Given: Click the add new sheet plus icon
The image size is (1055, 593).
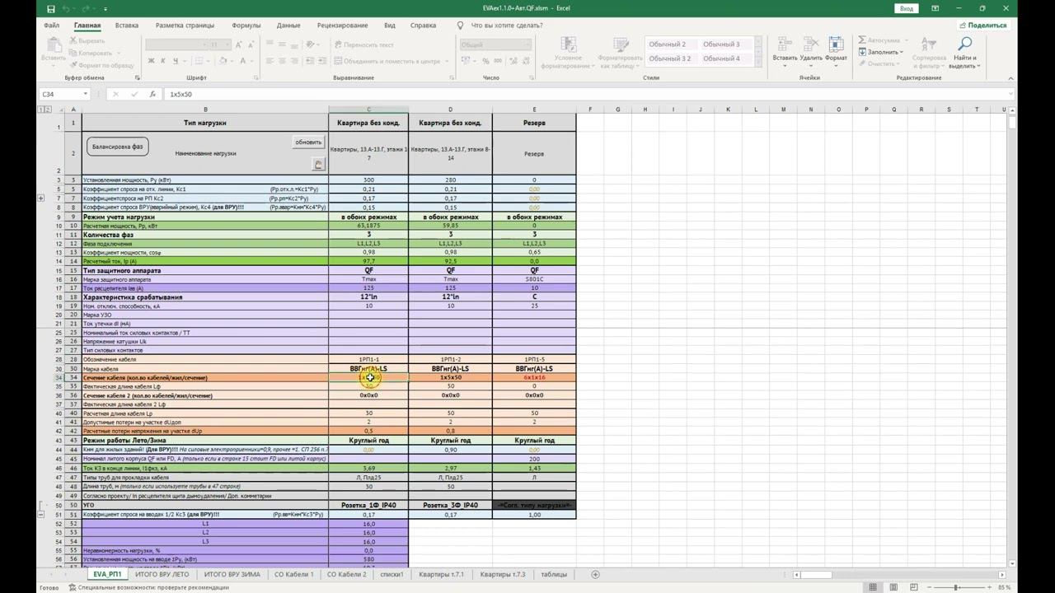Looking at the screenshot, I should tap(595, 574).
